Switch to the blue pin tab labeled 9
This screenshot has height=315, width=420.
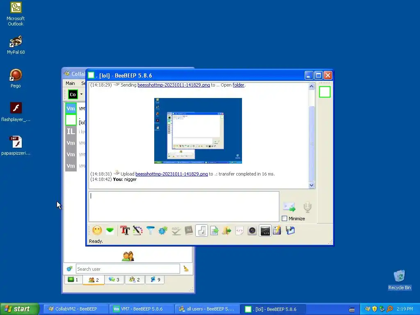tap(155, 280)
